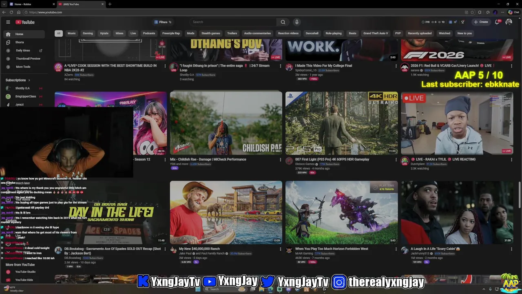Go to YouTube home via logo
This screenshot has height=294, width=522.
coord(25,22)
